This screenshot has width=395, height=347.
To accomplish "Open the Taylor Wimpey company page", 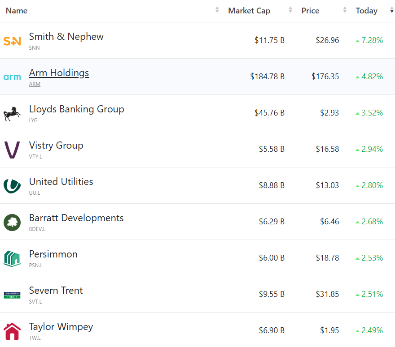I will click(61, 327).
